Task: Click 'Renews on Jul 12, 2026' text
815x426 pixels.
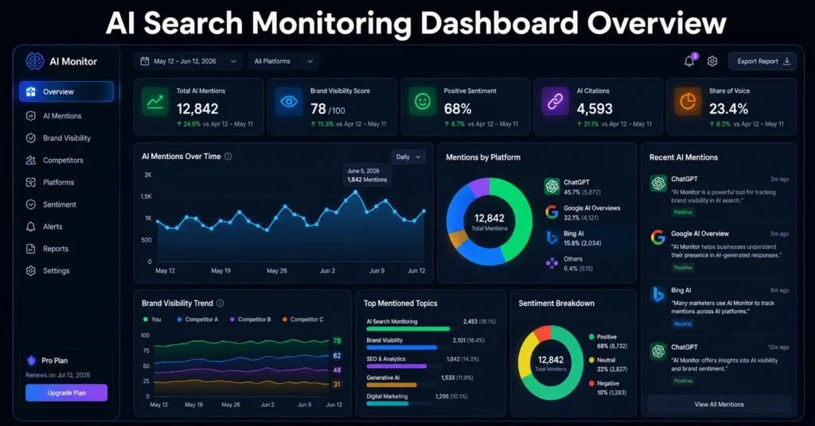Action: click(57, 375)
